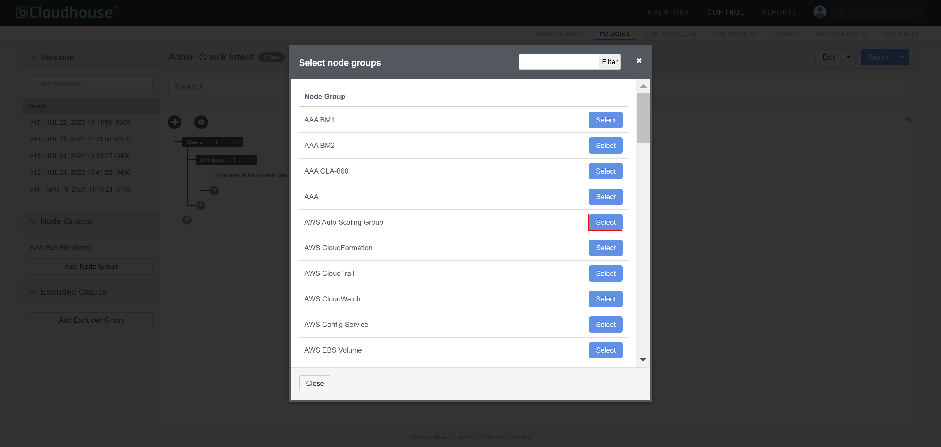Open the Control menu
The height and width of the screenshot is (447, 941).
click(725, 12)
